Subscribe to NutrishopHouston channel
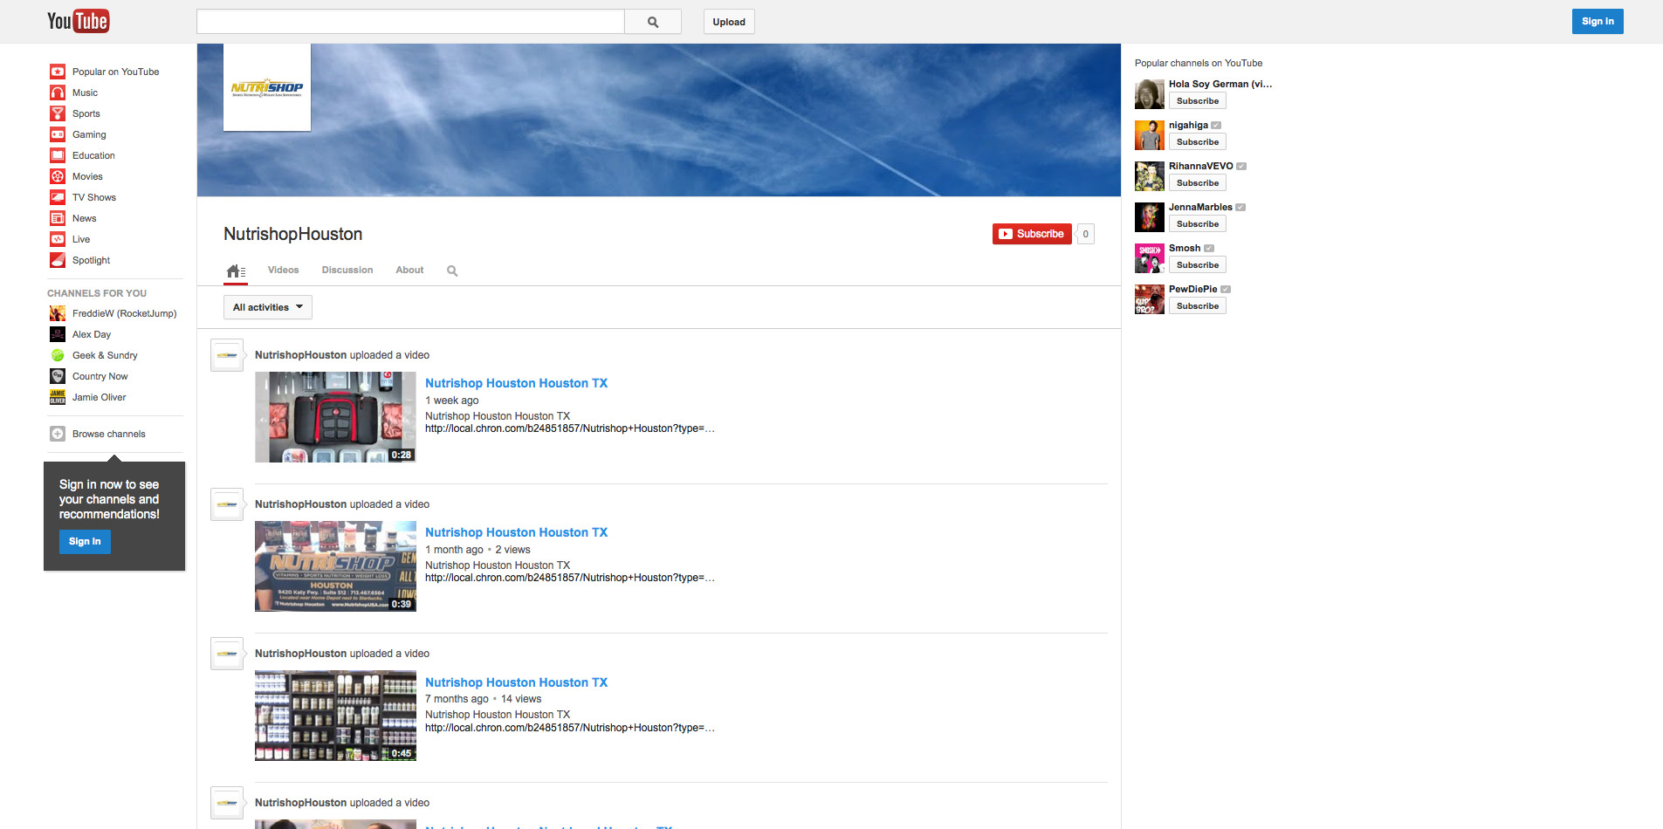Image resolution: width=1663 pixels, height=829 pixels. point(1032,234)
